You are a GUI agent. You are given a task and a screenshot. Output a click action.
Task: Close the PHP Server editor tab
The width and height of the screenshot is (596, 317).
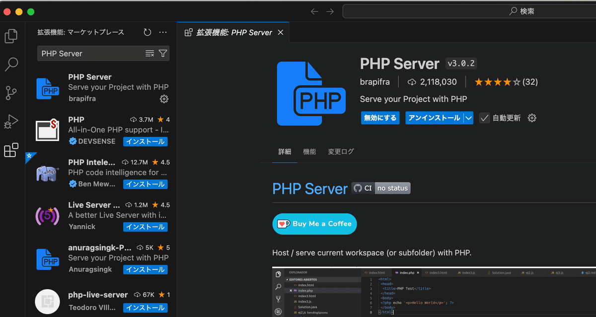[280, 32]
